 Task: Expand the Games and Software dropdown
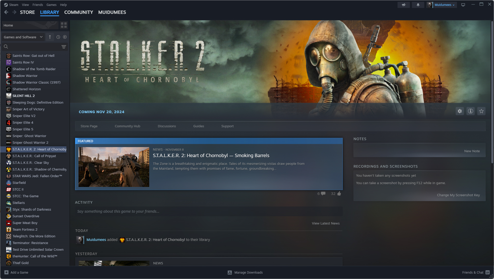(x=23, y=37)
